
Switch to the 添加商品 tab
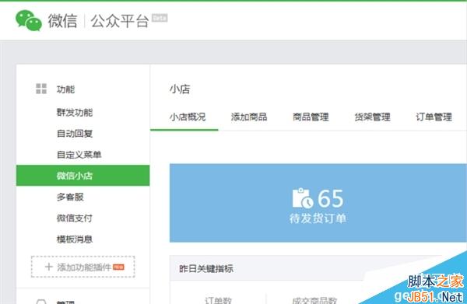249,117
